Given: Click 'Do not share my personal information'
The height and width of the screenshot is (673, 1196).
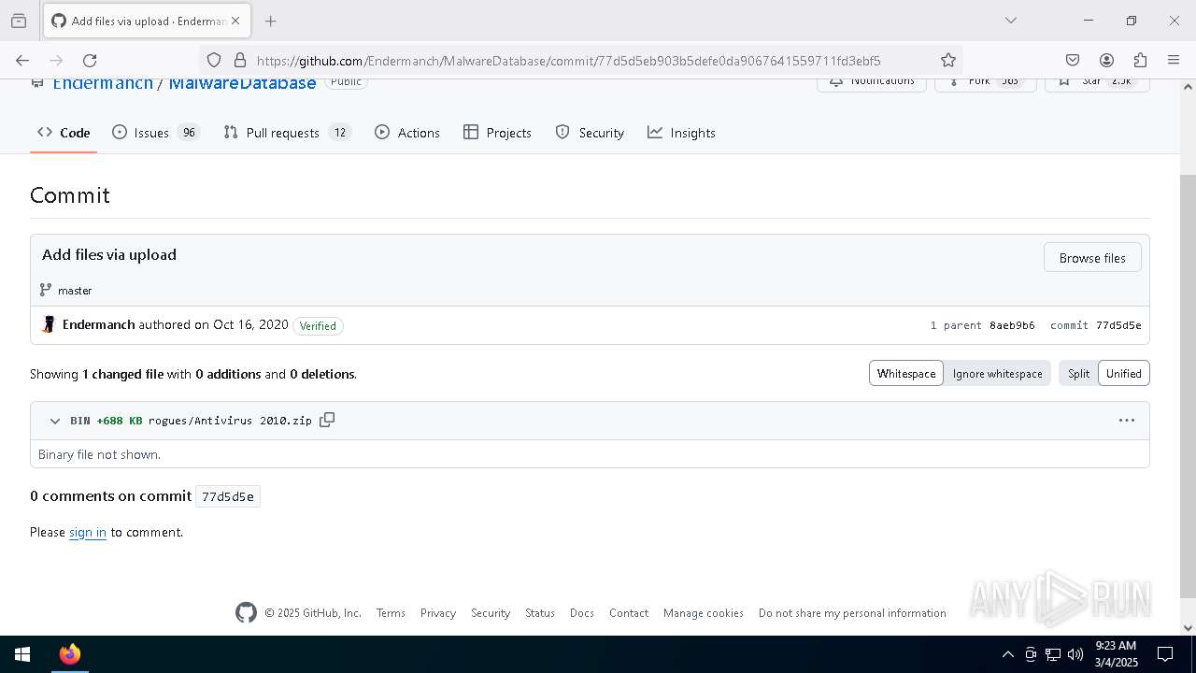Looking at the screenshot, I should tap(852, 613).
